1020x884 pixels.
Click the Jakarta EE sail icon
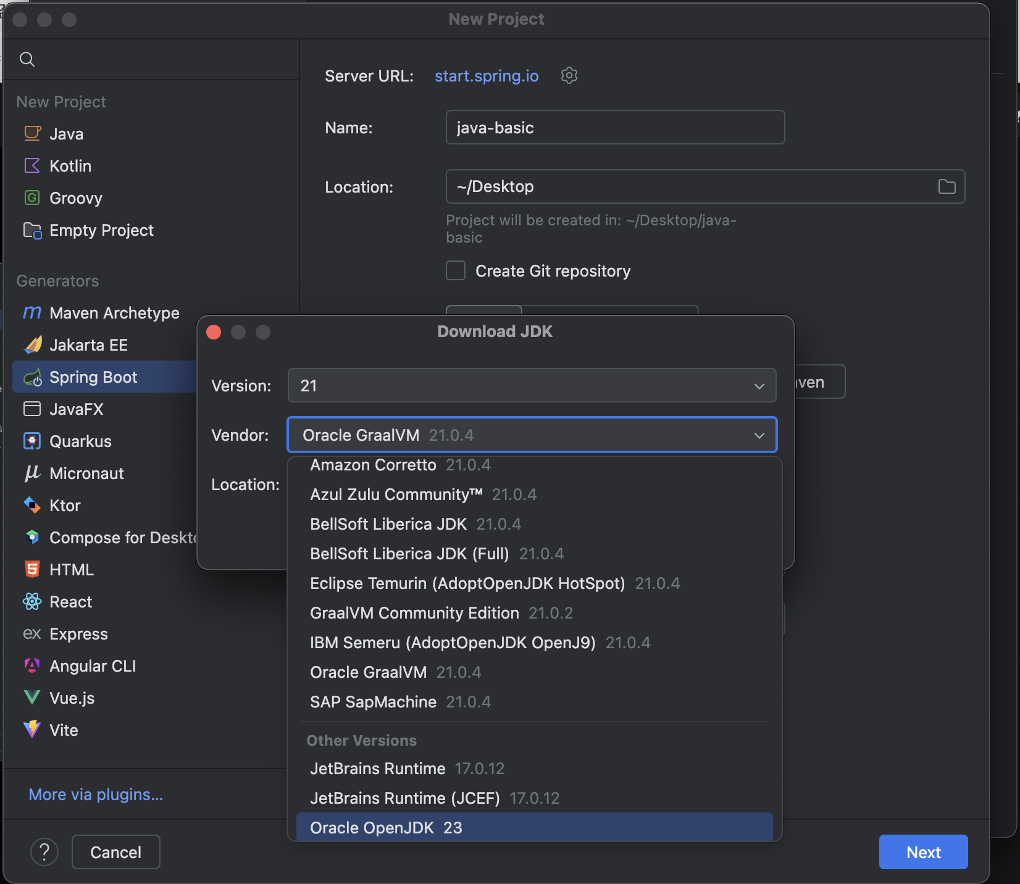click(x=32, y=344)
